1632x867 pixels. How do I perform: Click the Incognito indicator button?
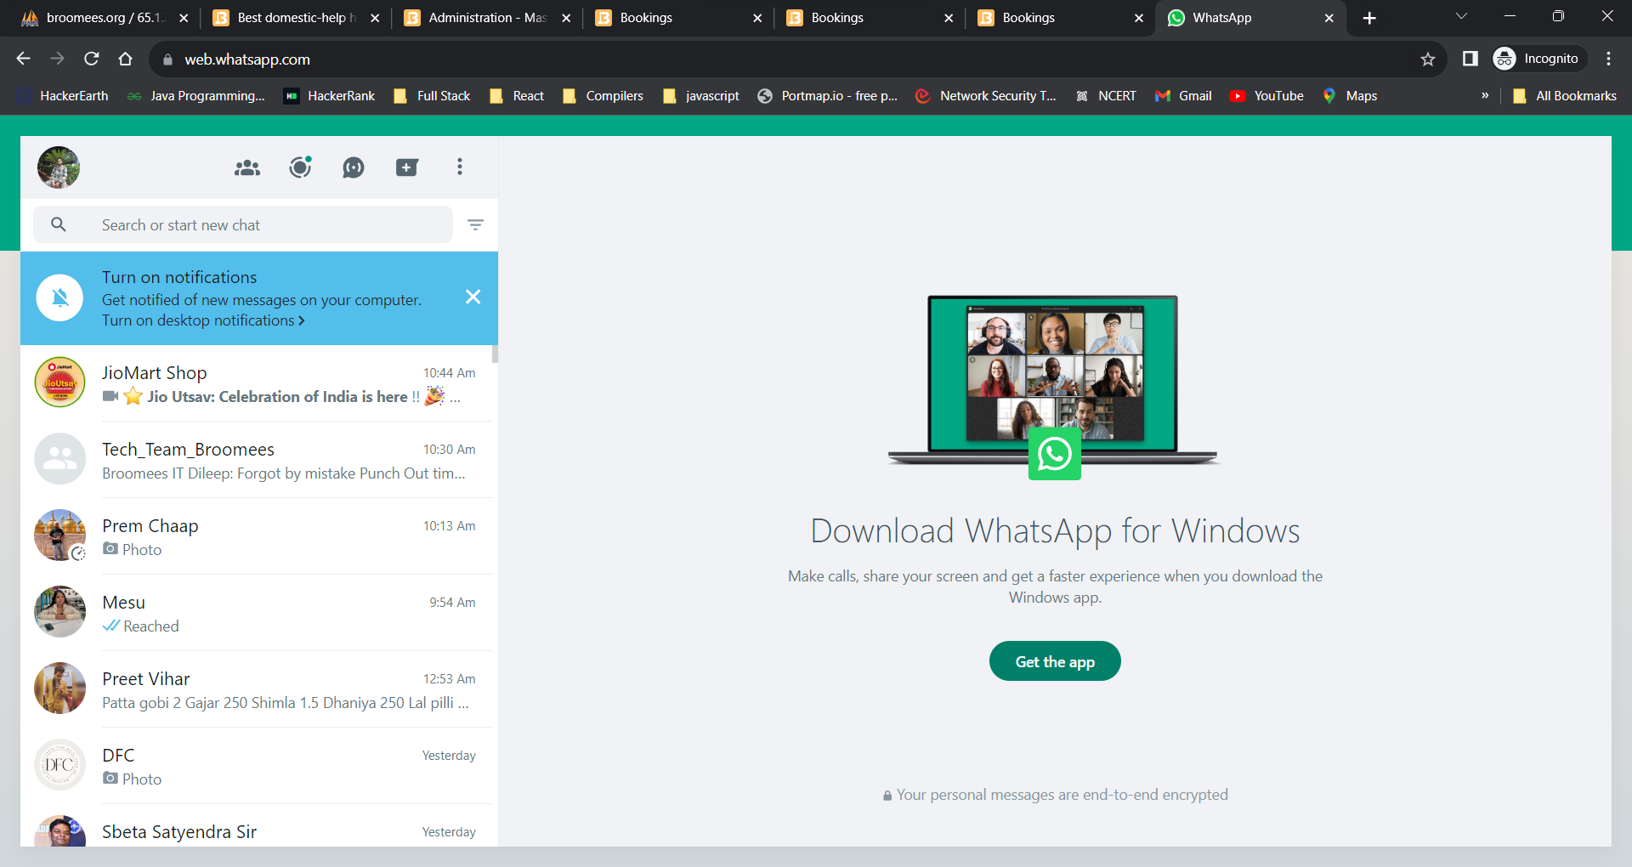click(x=1539, y=59)
